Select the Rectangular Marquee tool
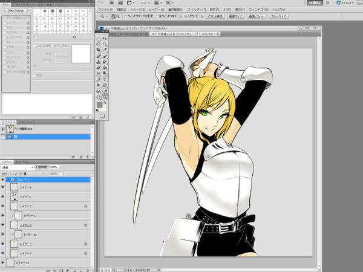 (x=99, y=39)
